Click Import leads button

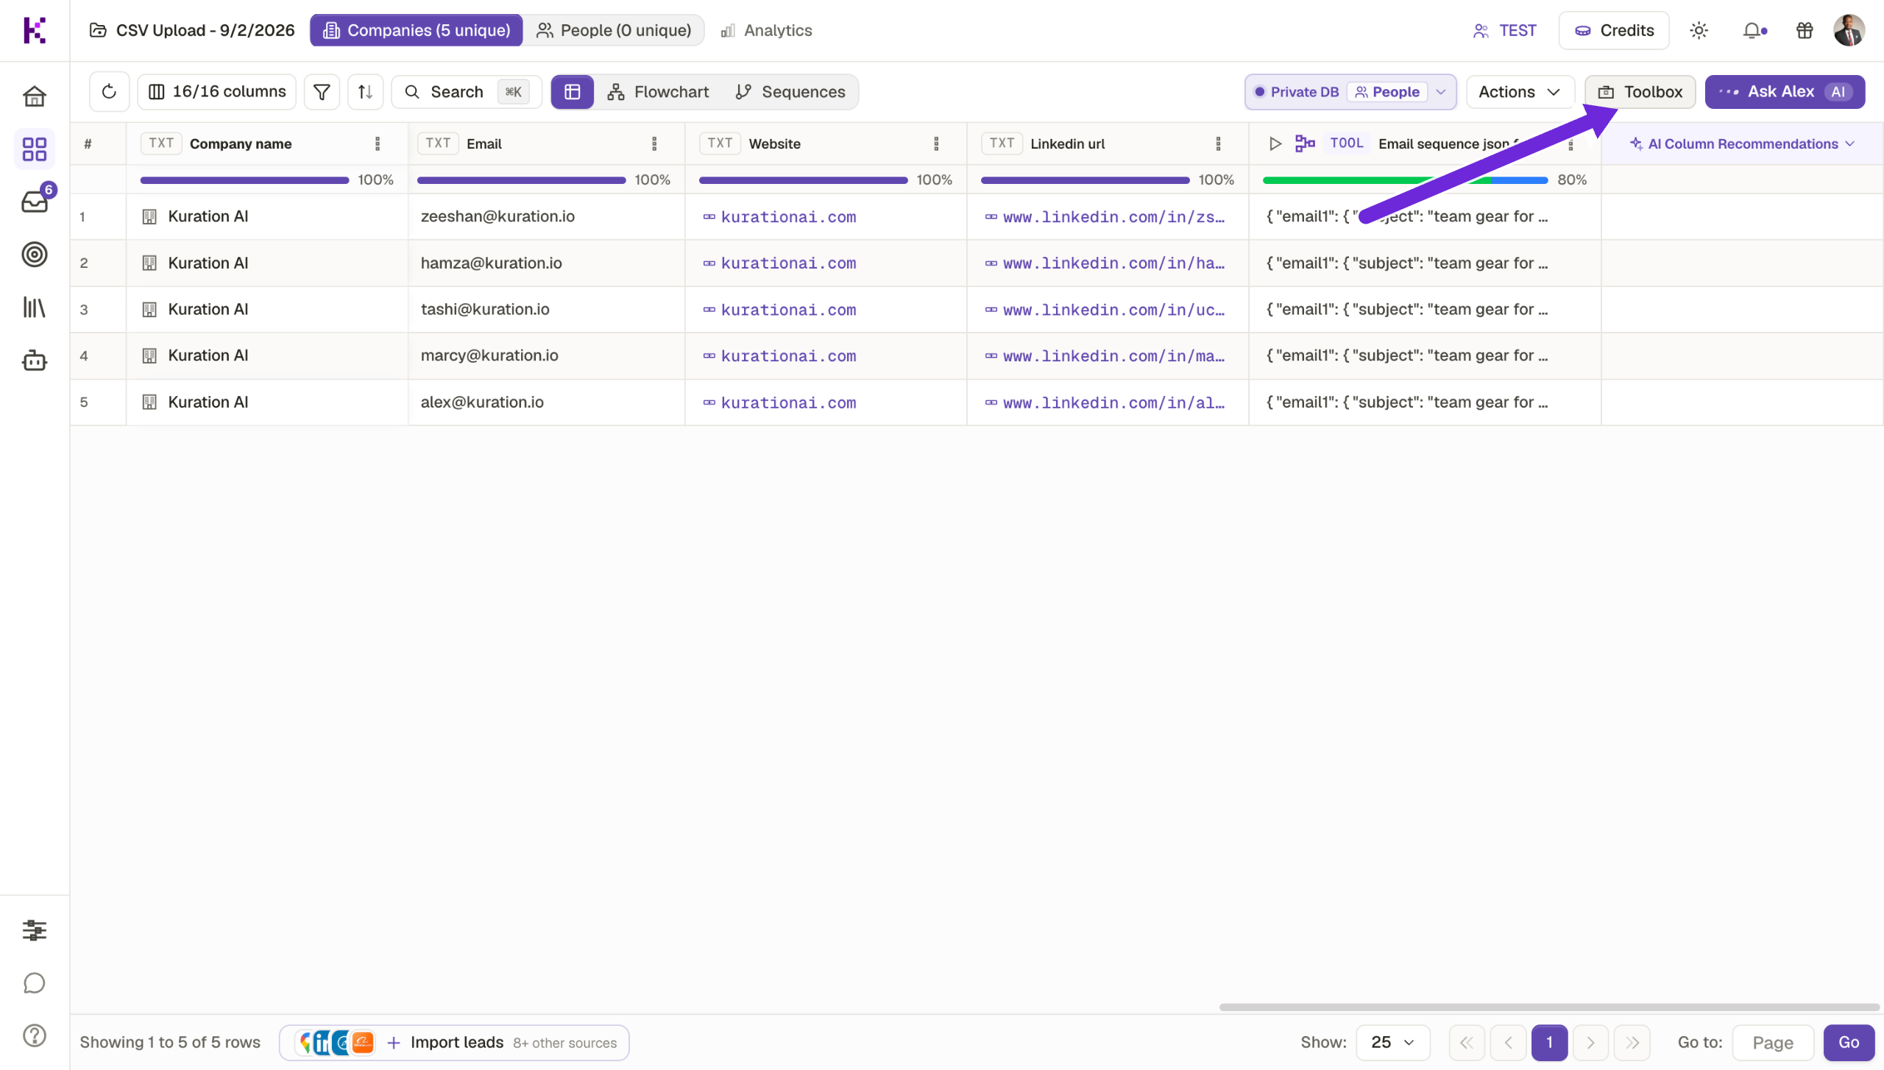click(454, 1042)
